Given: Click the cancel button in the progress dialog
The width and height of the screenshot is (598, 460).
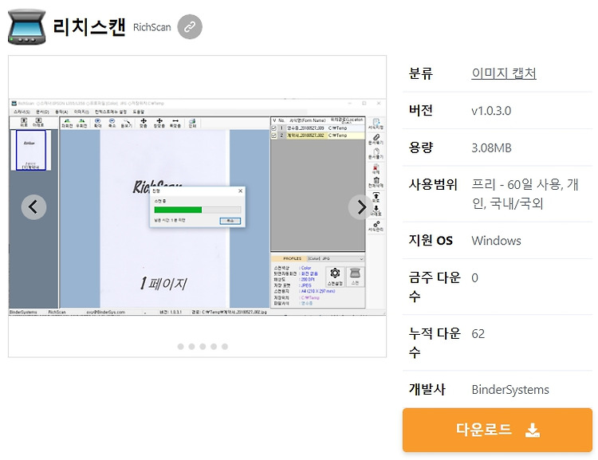Looking at the screenshot, I should coord(230,221).
